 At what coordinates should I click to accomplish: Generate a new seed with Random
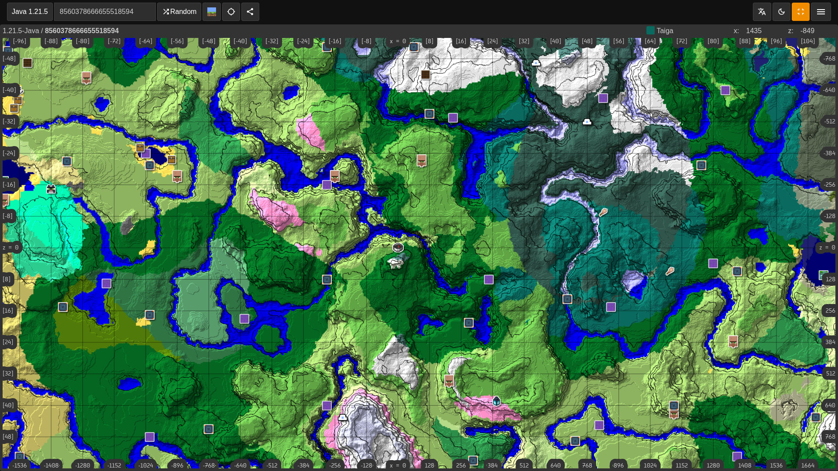pyautogui.click(x=179, y=12)
